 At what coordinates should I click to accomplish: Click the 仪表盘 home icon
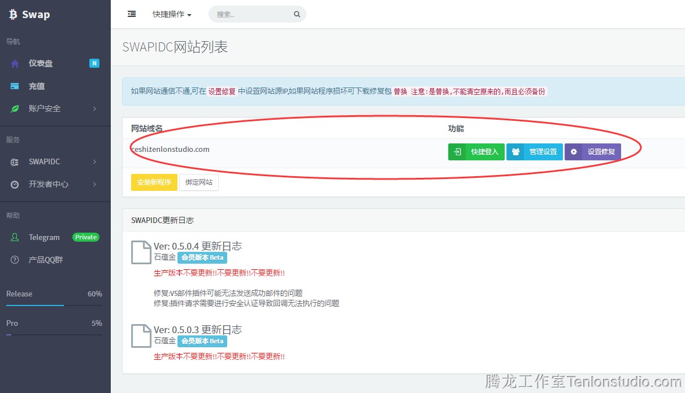pos(15,64)
